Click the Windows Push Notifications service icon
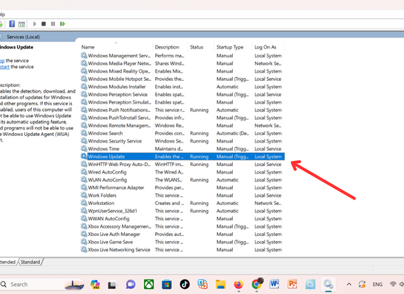 coord(84,110)
